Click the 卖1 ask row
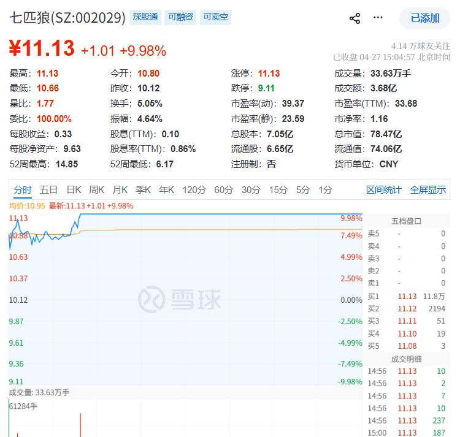Image resolution: width=460 pixels, height=437 pixels. 406,283
